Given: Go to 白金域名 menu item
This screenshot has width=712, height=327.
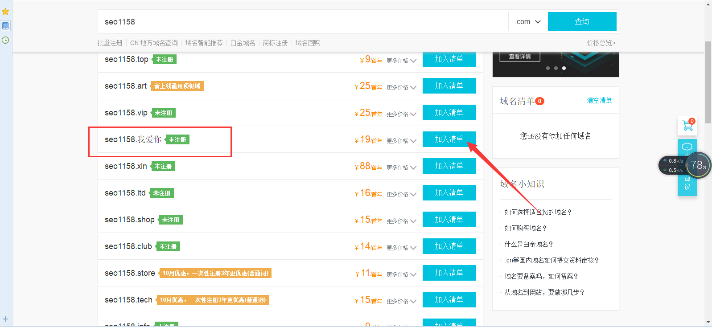Looking at the screenshot, I should tap(243, 43).
